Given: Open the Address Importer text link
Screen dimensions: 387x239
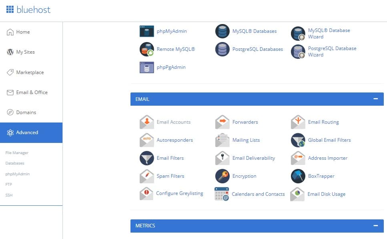Looking at the screenshot, I should (327, 158).
